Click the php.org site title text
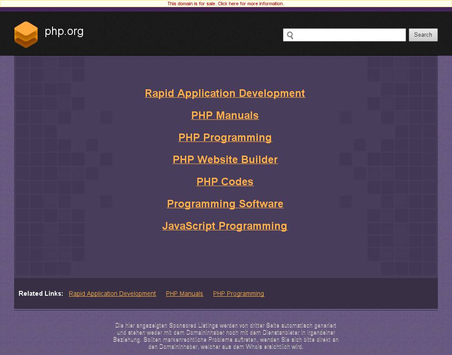452x355 pixels. pyautogui.click(x=64, y=31)
